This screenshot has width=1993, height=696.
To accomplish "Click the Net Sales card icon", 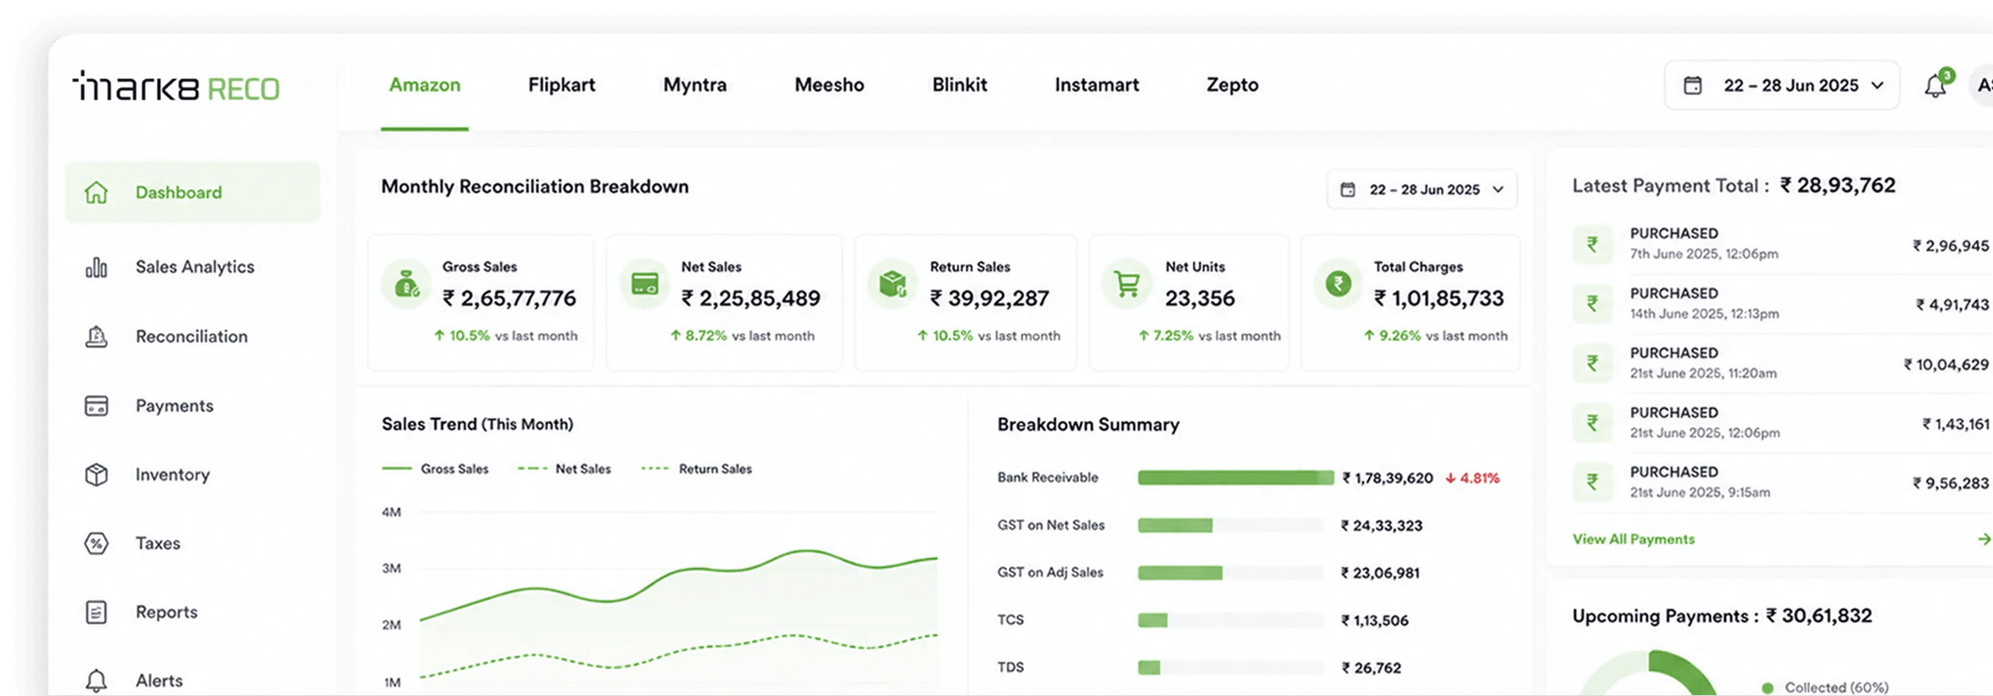I will [x=645, y=284].
